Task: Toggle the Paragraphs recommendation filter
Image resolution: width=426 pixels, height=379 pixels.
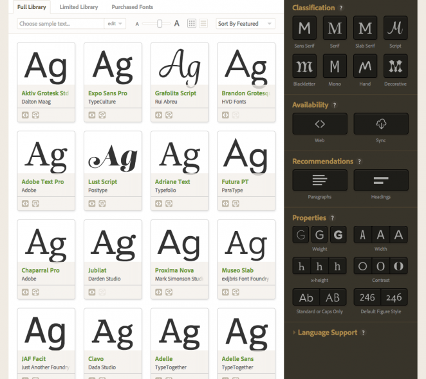Action: point(320,180)
